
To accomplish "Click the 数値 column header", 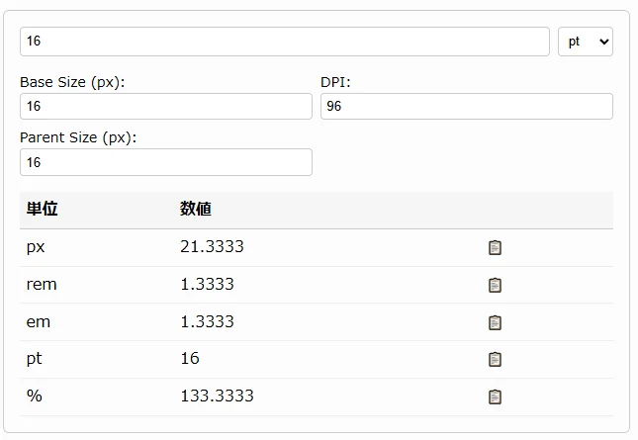I will (x=196, y=209).
